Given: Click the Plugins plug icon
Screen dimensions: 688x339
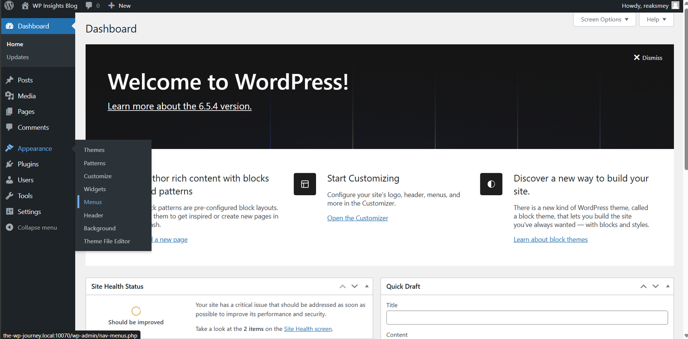Looking at the screenshot, I should pos(9,164).
